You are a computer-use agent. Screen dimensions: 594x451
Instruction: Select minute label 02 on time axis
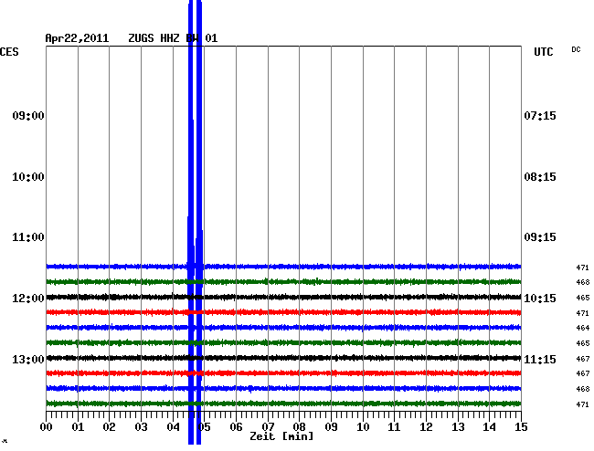109,427
